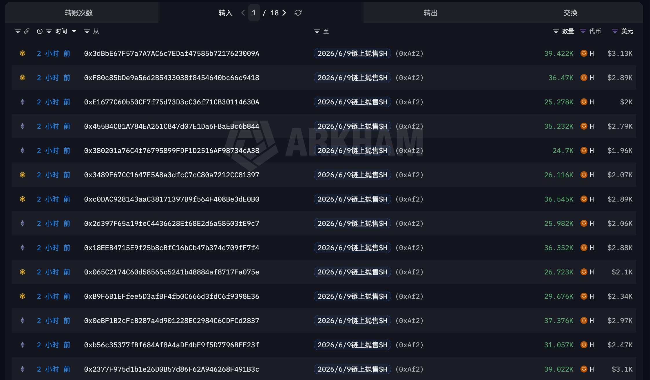Click the (0xAf2) tag in 25.278K row
Viewport: 650px width, 380px height.
[x=410, y=102]
